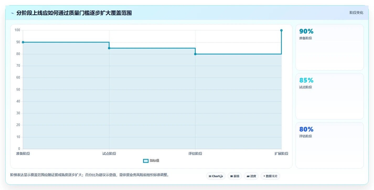Open the 85% 试点阶段 card

click(330, 96)
